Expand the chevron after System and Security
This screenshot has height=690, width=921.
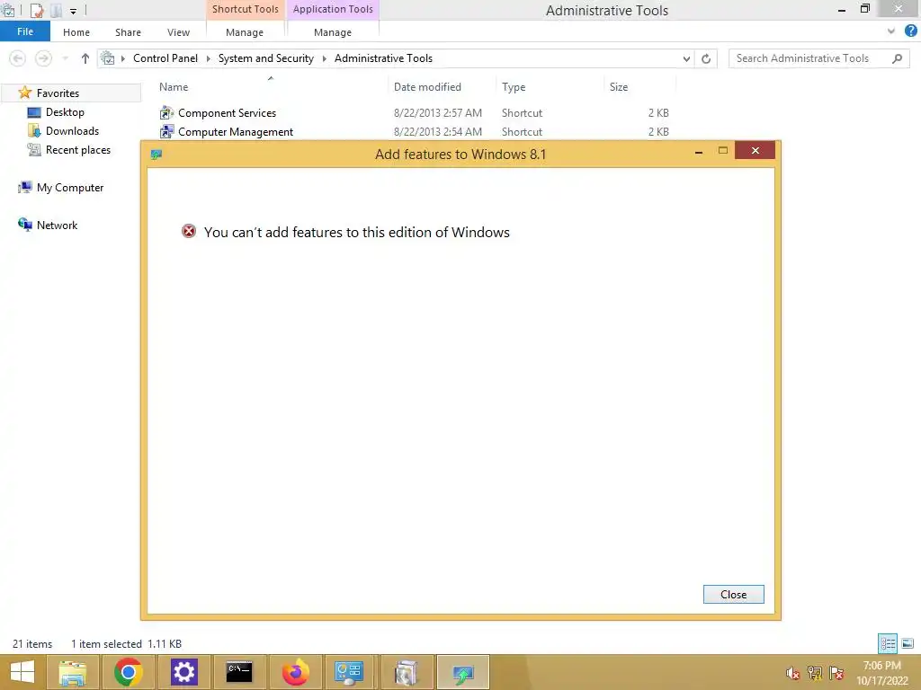pyautogui.click(x=324, y=58)
